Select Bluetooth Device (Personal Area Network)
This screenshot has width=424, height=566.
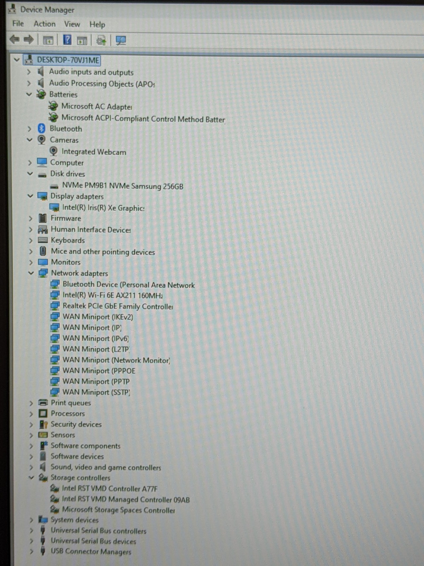129,285
